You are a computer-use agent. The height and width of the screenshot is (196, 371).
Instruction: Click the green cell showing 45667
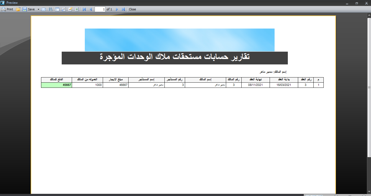point(56,85)
